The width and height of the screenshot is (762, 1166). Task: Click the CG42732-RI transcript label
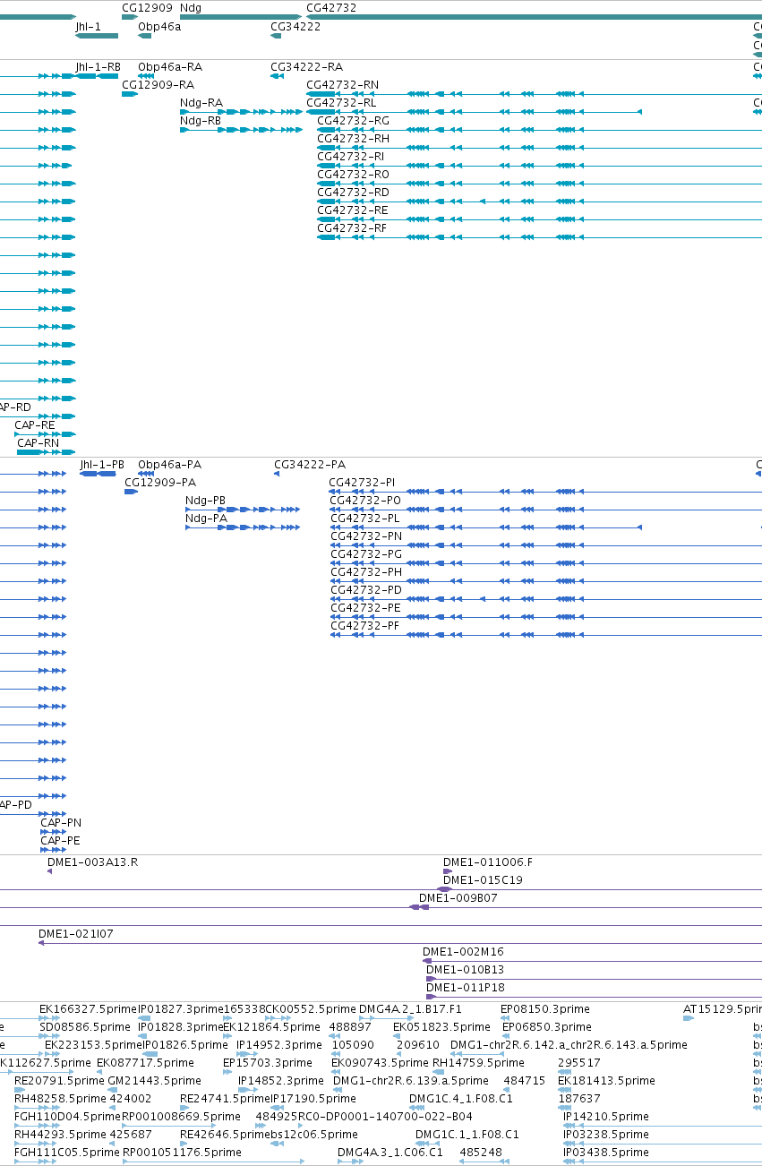pos(350,157)
